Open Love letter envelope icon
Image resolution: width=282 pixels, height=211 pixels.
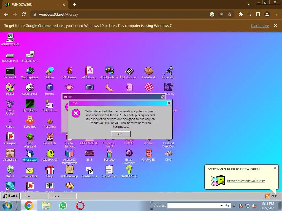[30, 172]
